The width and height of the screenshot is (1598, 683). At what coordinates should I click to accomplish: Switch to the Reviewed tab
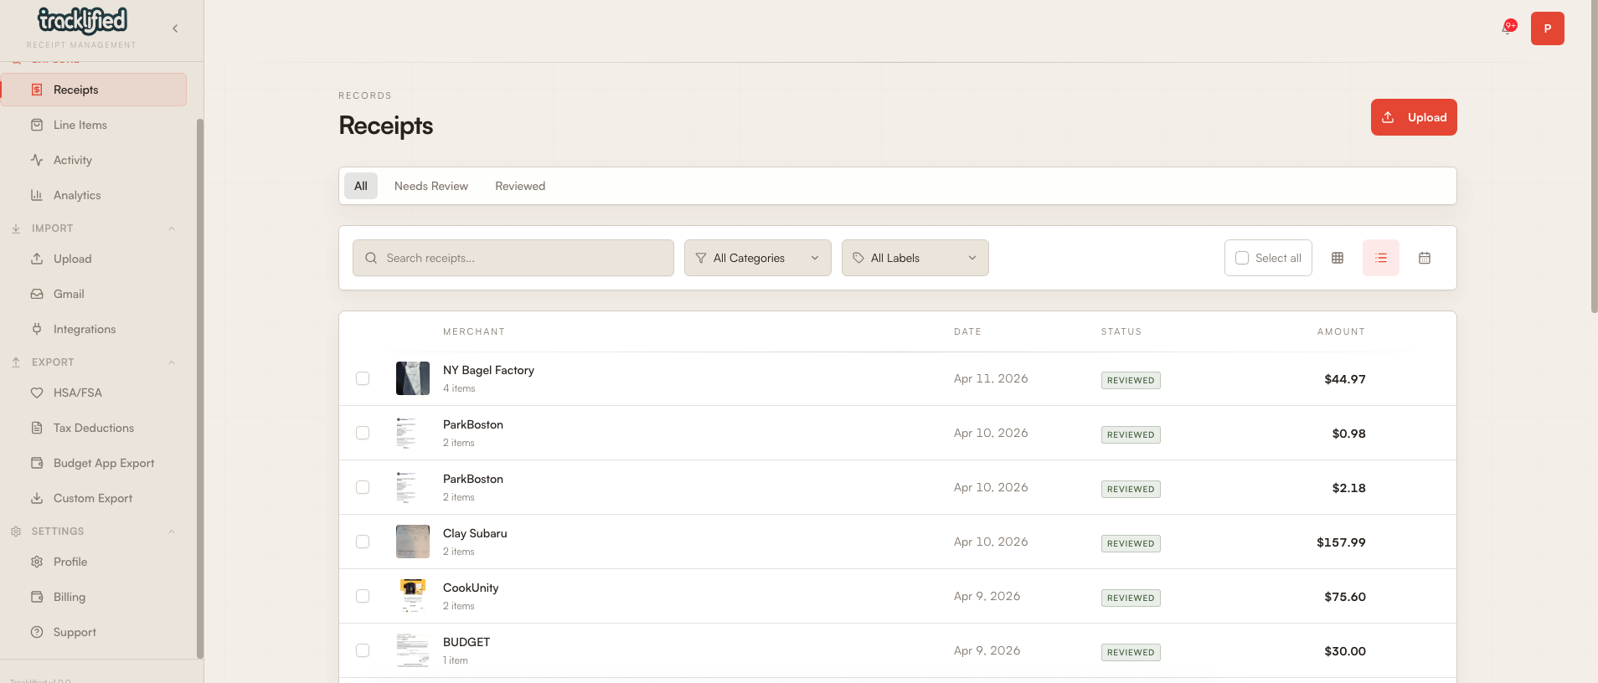pos(519,186)
